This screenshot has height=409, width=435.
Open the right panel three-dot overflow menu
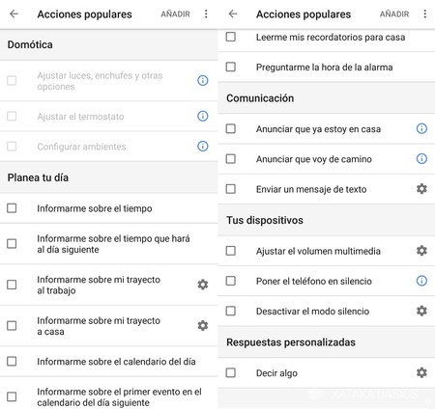pos(425,14)
